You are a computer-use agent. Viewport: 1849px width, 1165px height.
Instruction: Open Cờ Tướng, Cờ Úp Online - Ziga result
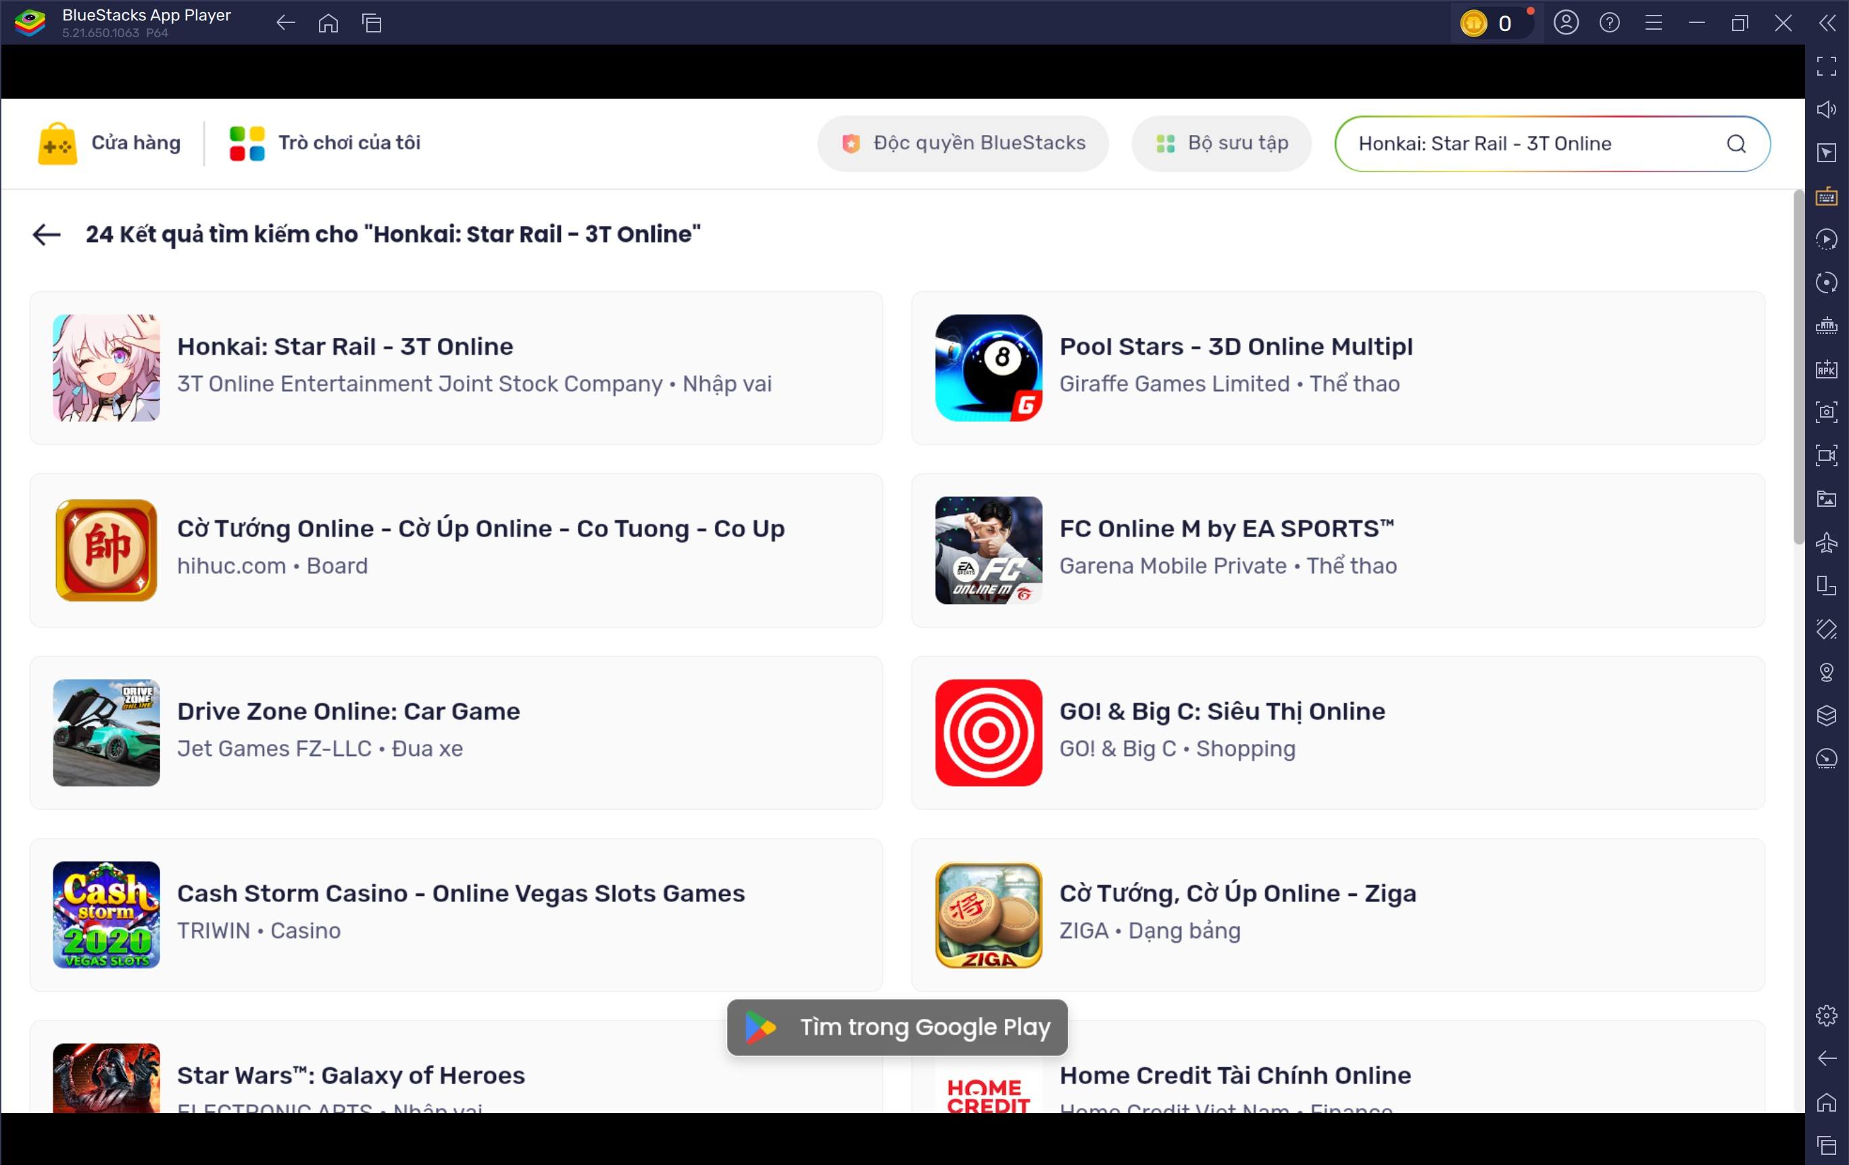[1337, 915]
